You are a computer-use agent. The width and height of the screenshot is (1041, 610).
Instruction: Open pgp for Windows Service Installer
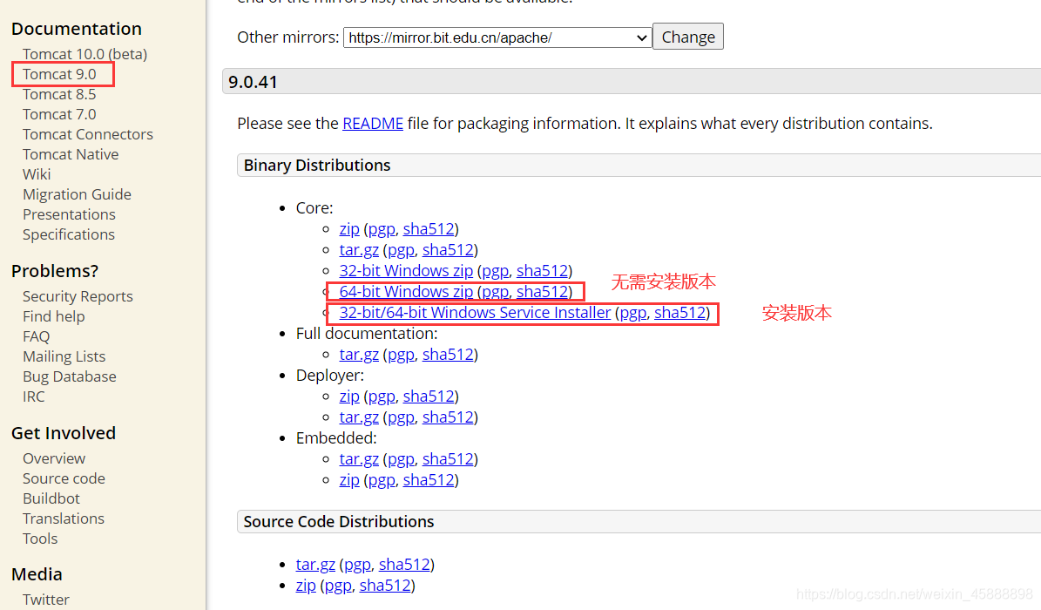(x=632, y=313)
